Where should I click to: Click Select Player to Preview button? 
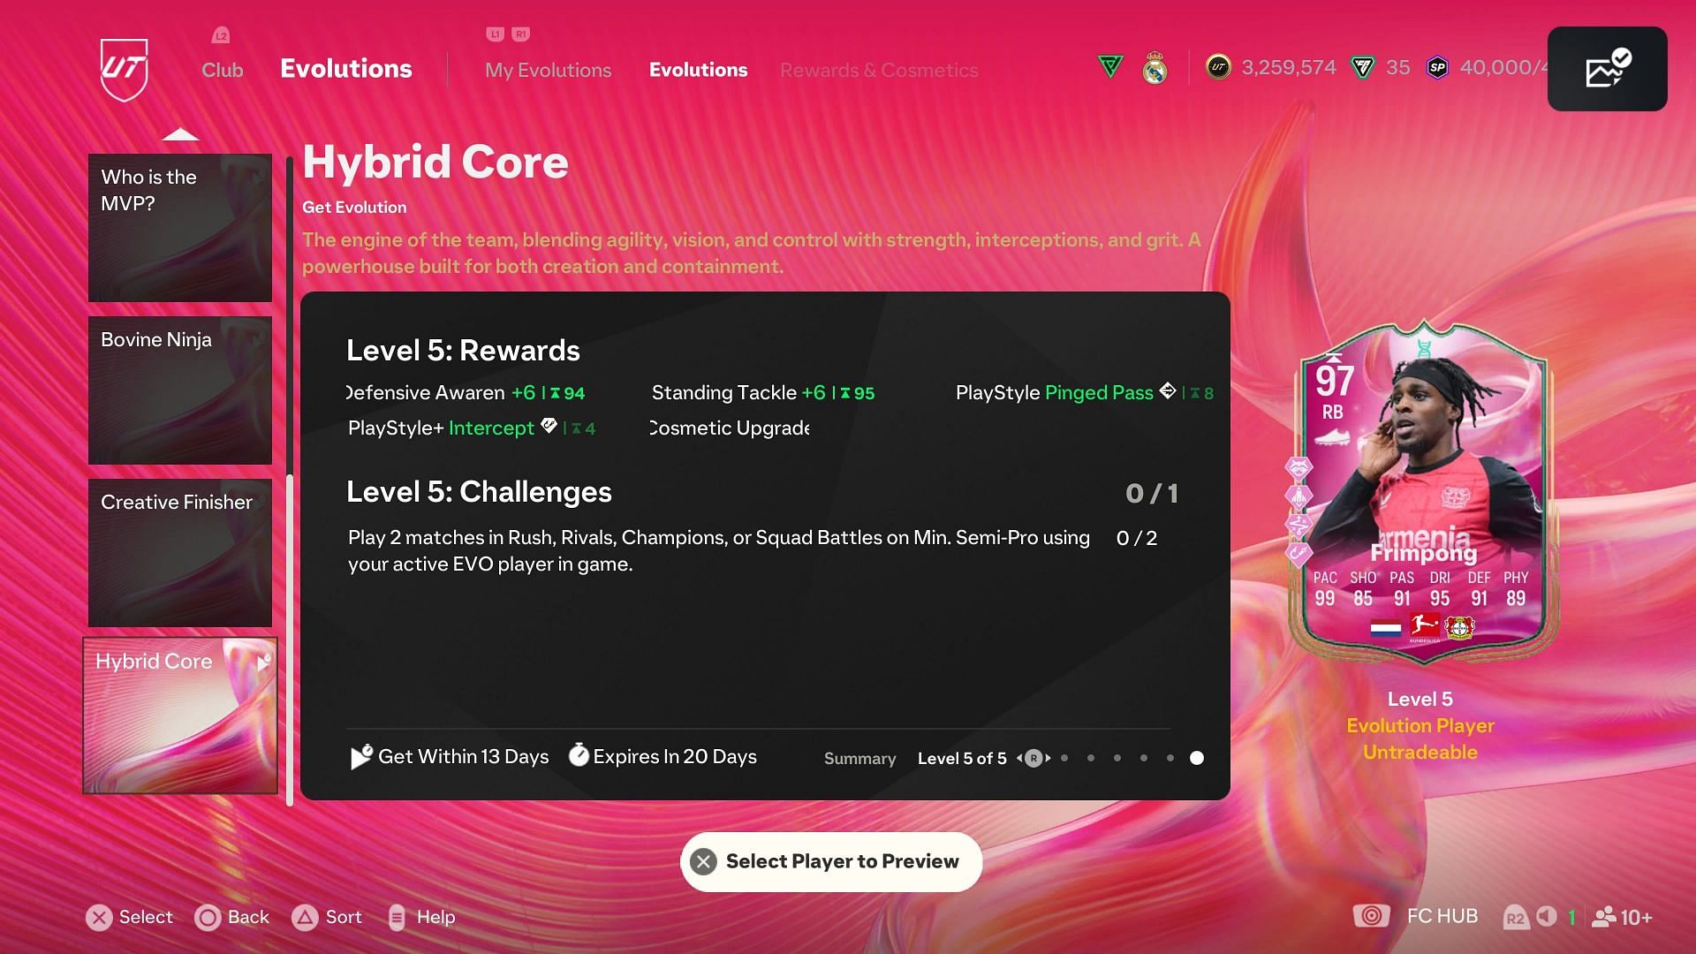coord(831,861)
